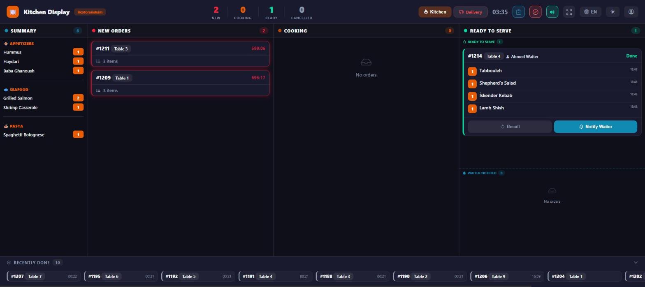
Task: Select the Shepherd's Salad item
Action: coord(552,83)
